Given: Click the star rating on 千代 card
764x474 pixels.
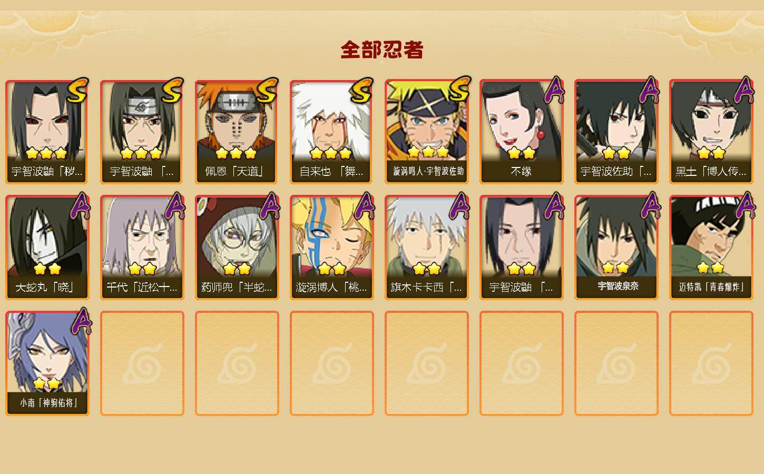Looking at the screenshot, I should point(142,269).
